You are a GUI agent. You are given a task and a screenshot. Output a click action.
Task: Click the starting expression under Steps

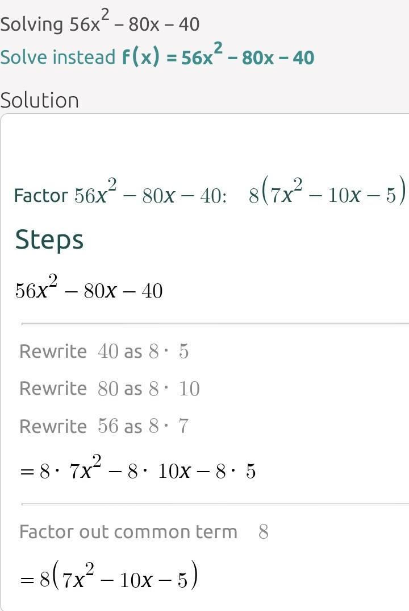click(89, 290)
